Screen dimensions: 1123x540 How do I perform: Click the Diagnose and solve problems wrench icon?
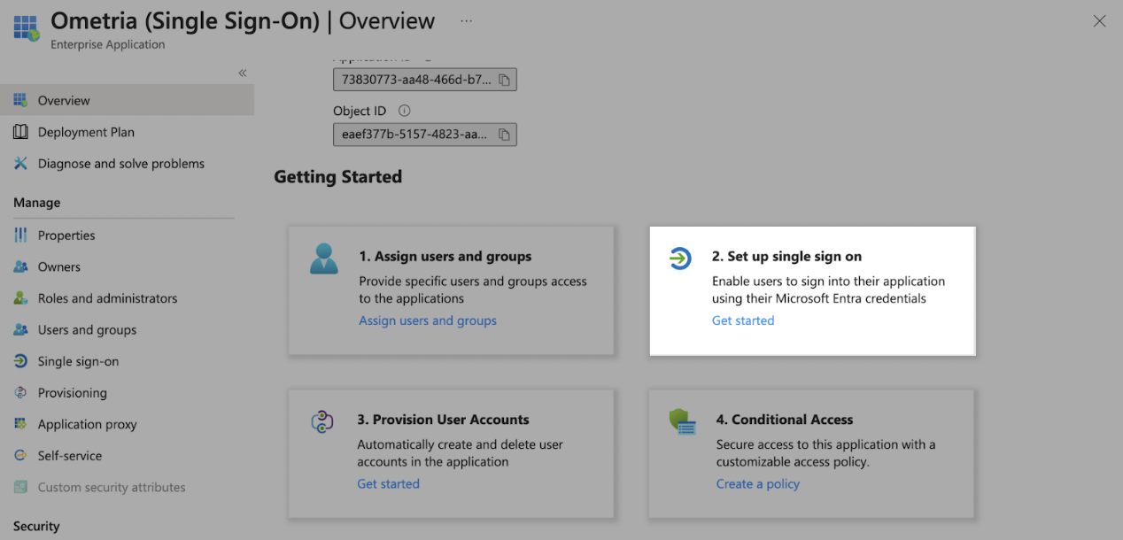point(20,164)
